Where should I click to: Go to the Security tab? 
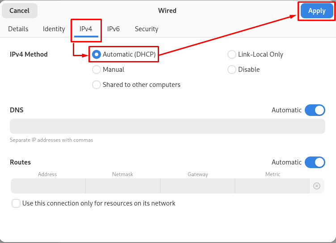coord(147,29)
